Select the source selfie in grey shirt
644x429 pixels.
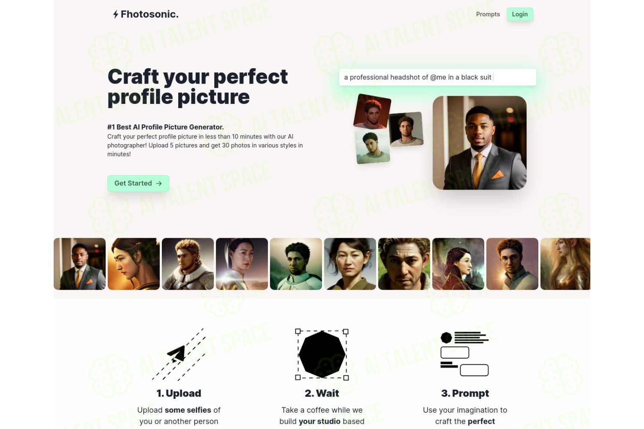(x=406, y=129)
